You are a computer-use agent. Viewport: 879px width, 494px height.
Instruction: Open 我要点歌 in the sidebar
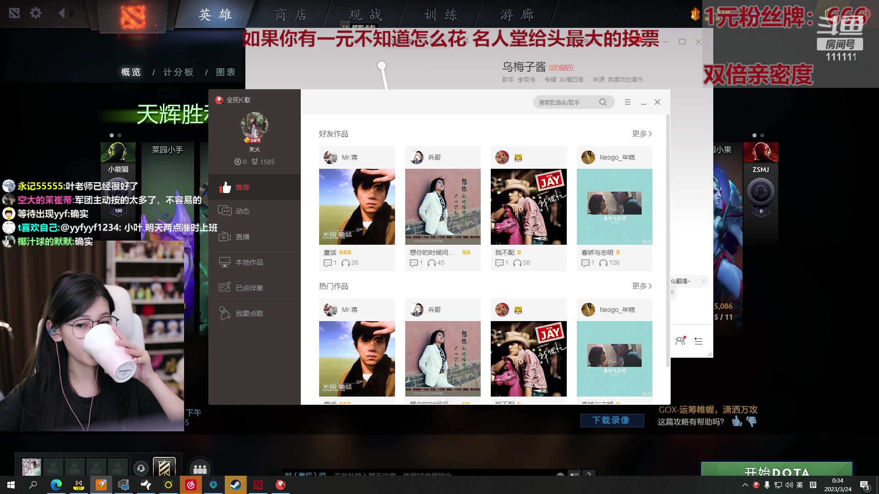click(249, 313)
